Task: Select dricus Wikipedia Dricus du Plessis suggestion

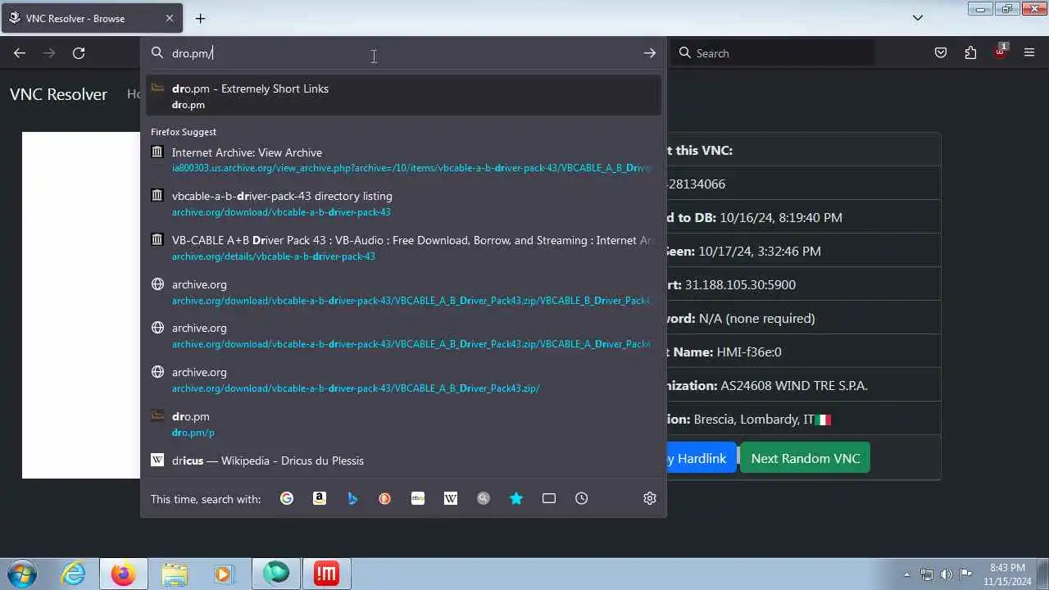Action: pyautogui.click(x=403, y=461)
